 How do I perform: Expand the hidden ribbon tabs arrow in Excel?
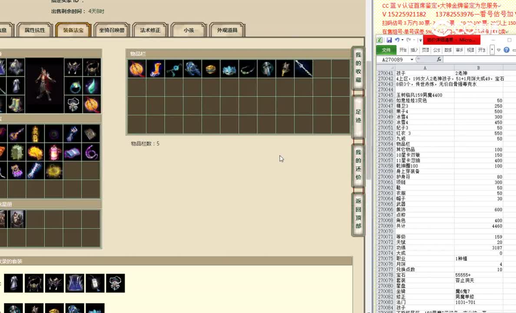(x=492, y=50)
